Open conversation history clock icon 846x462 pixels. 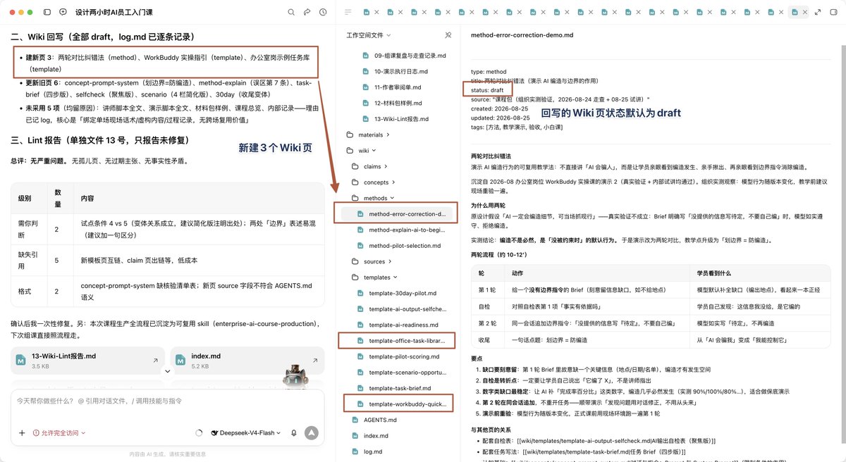coord(323,13)
